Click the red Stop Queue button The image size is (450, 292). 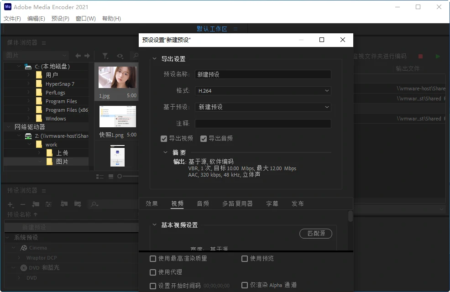(x=420, y=56)
